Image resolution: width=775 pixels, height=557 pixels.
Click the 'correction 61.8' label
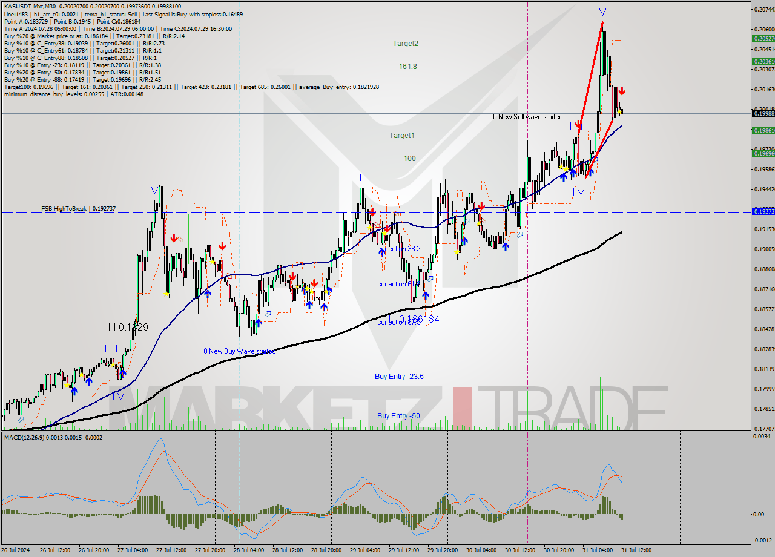(398, 284)
